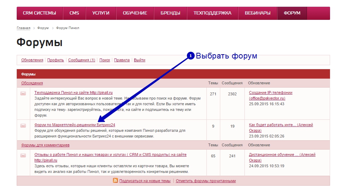Expand the Обсуждения forum group
The height and width of the screenshot is (191, 340).
pos(32,83)
